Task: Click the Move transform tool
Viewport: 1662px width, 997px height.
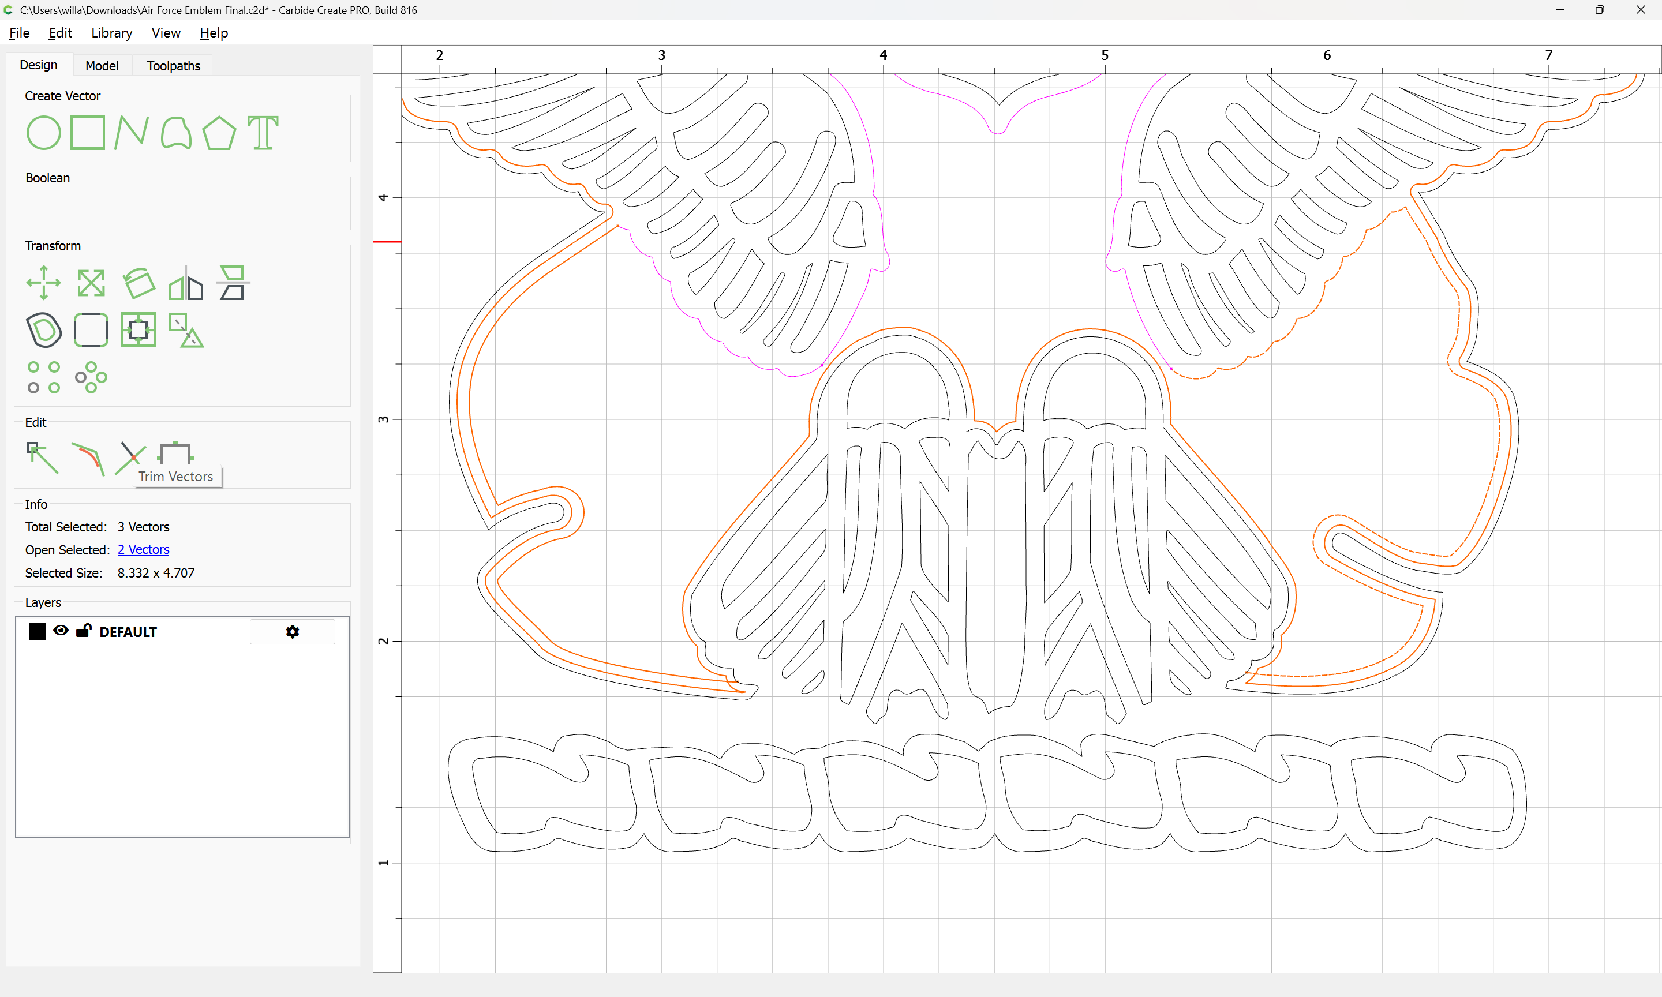Action: (44, 283)
